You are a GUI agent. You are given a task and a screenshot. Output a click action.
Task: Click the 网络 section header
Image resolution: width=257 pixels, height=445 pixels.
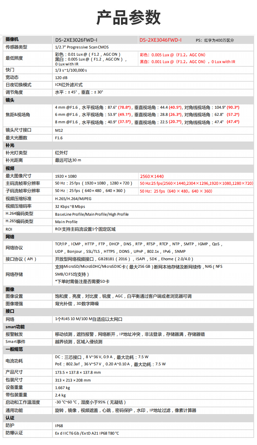10,237
